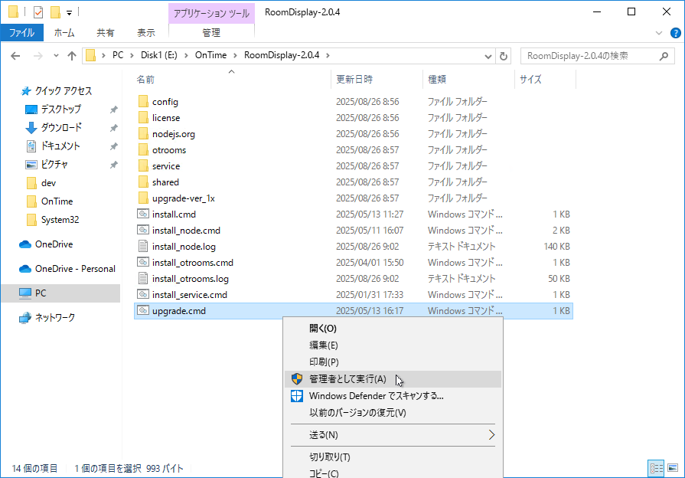
Task: Select the upgrade-ver_1x folder icon
Action: [x=143, y=198]
